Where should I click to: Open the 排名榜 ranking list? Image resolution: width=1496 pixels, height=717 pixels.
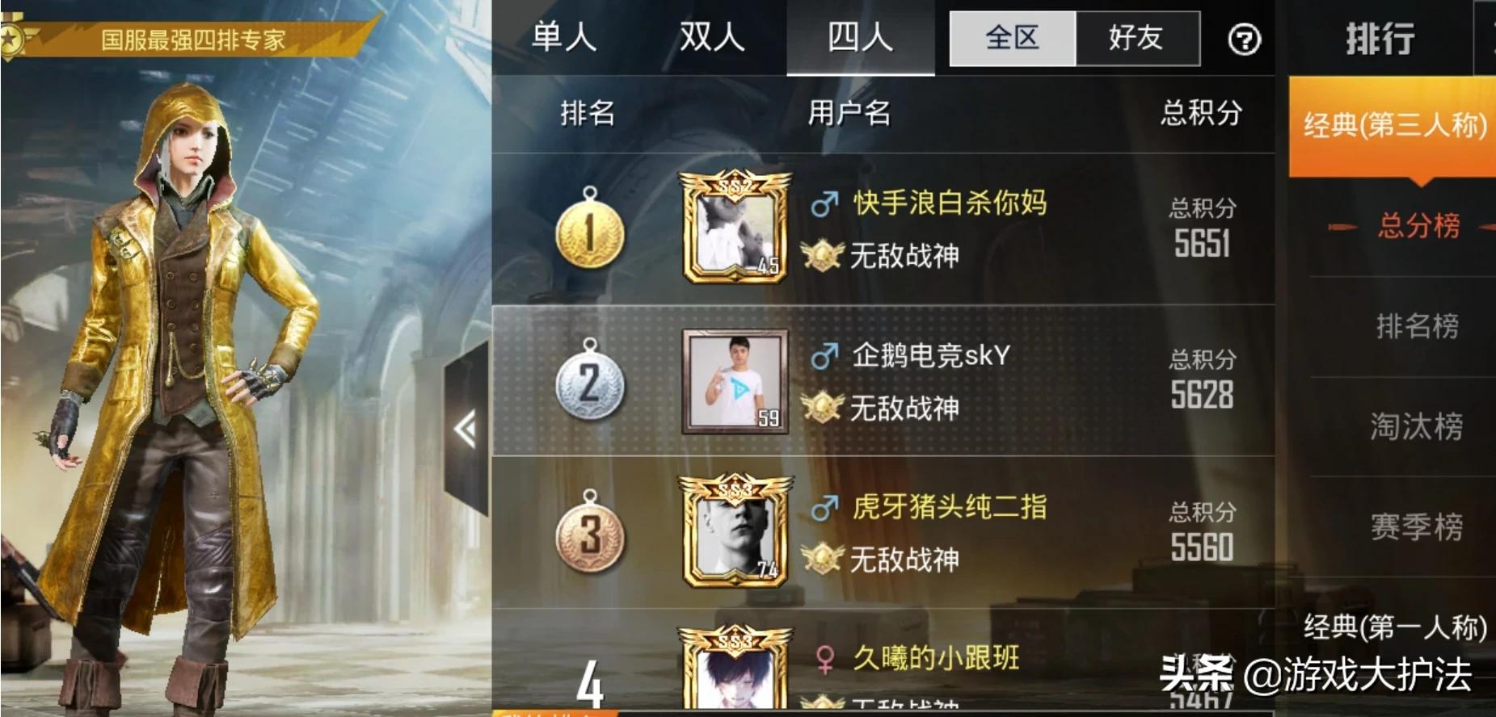(x=1416, y=326)
